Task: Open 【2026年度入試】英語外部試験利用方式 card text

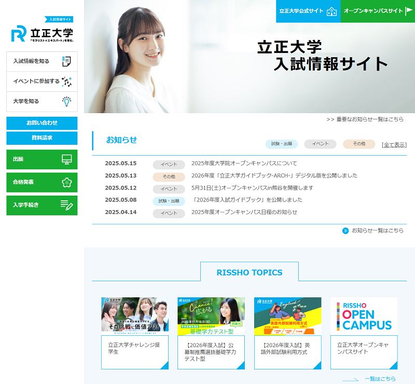Action: click(x=285, y=349)
